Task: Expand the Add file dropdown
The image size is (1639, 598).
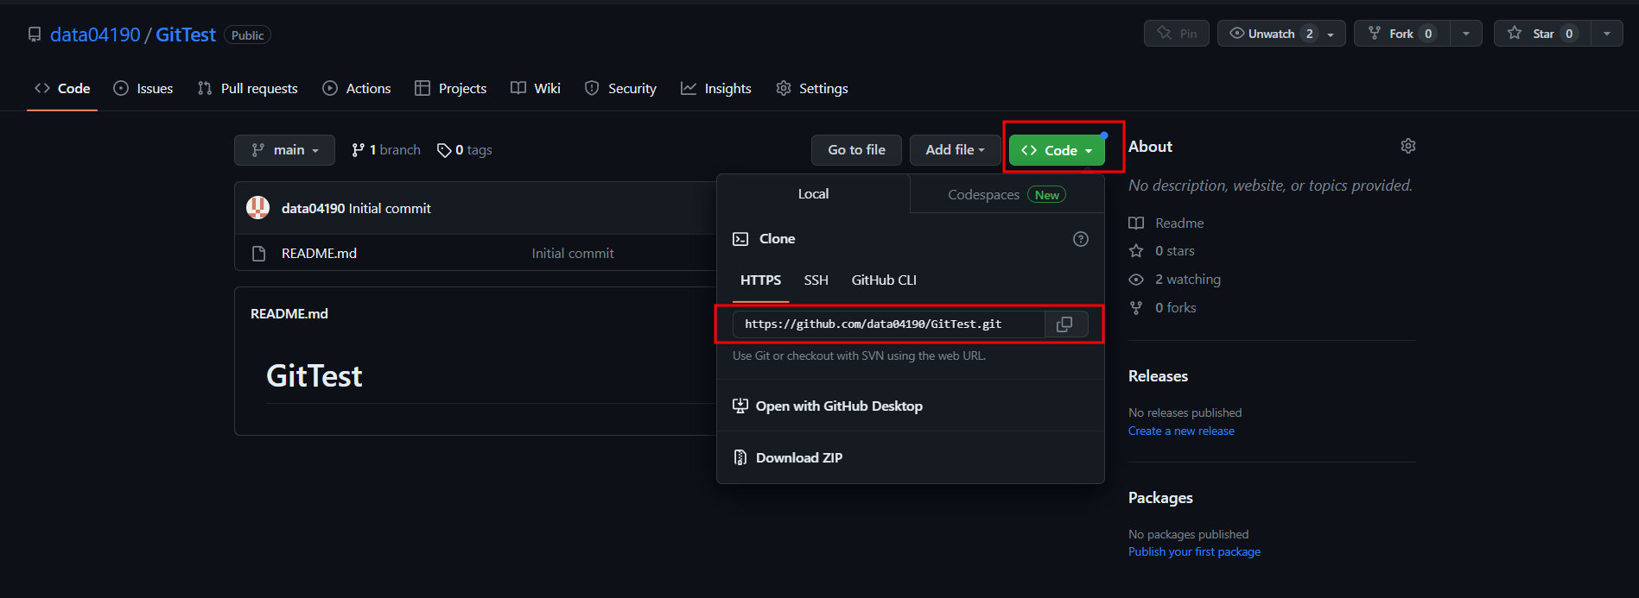Action: (955, 150)
